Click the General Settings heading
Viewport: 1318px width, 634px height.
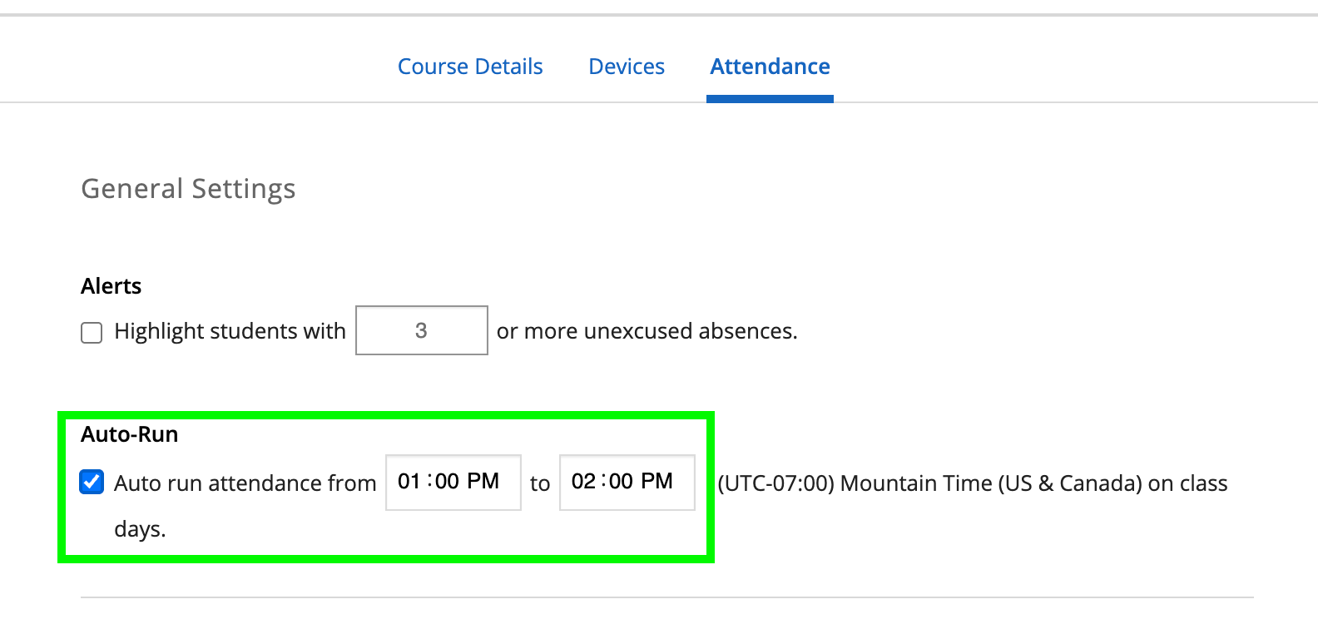pyautogui.click(x=188, y=189)
